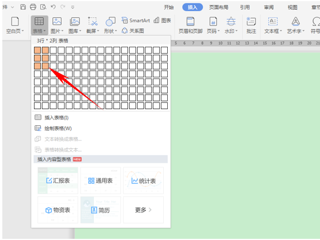The width and height of the screenshot is (320, 240).
Task: Expand the 图库 dropdown arrow
Action: 80,31
